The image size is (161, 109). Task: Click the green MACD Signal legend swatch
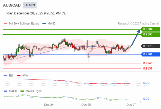coord(22,91)
